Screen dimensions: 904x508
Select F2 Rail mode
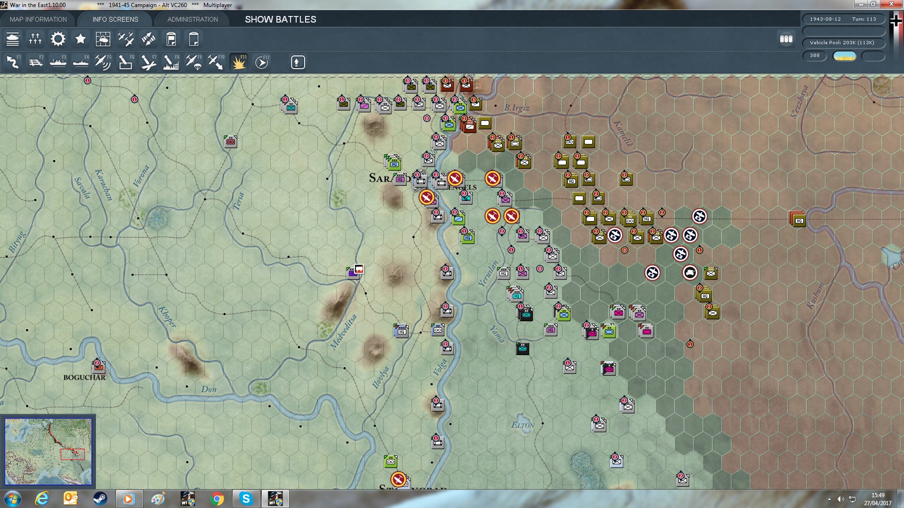point(35,62)
